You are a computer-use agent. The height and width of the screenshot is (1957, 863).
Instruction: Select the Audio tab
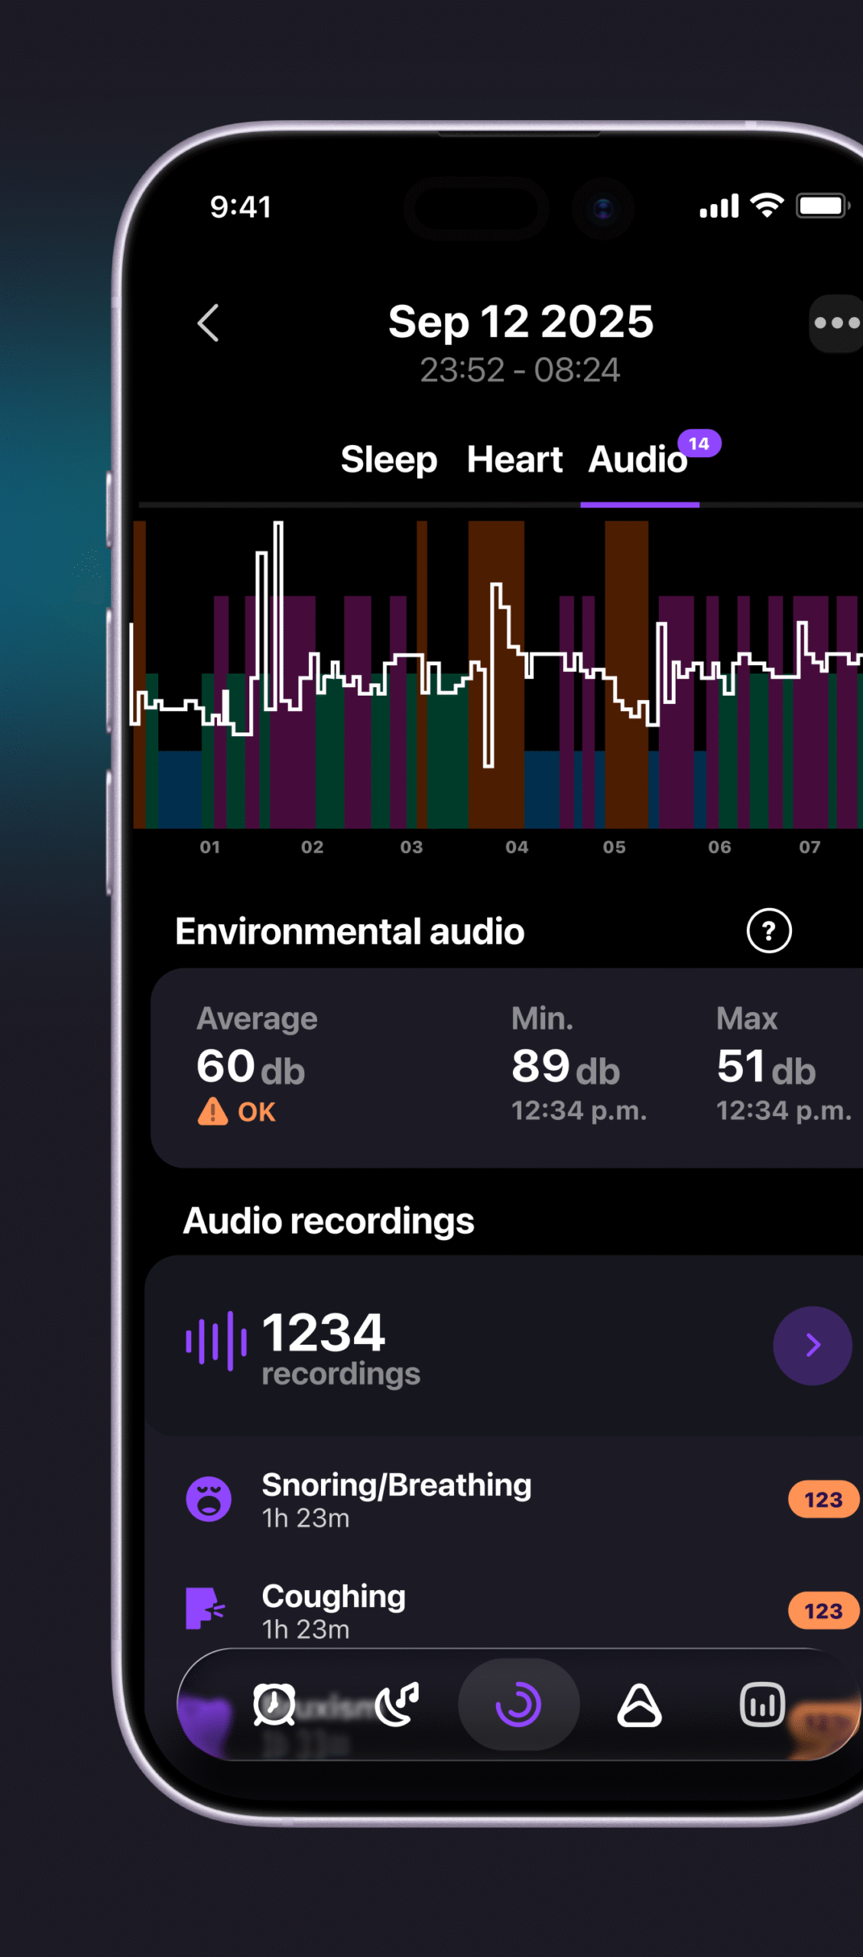pos(638,459)
